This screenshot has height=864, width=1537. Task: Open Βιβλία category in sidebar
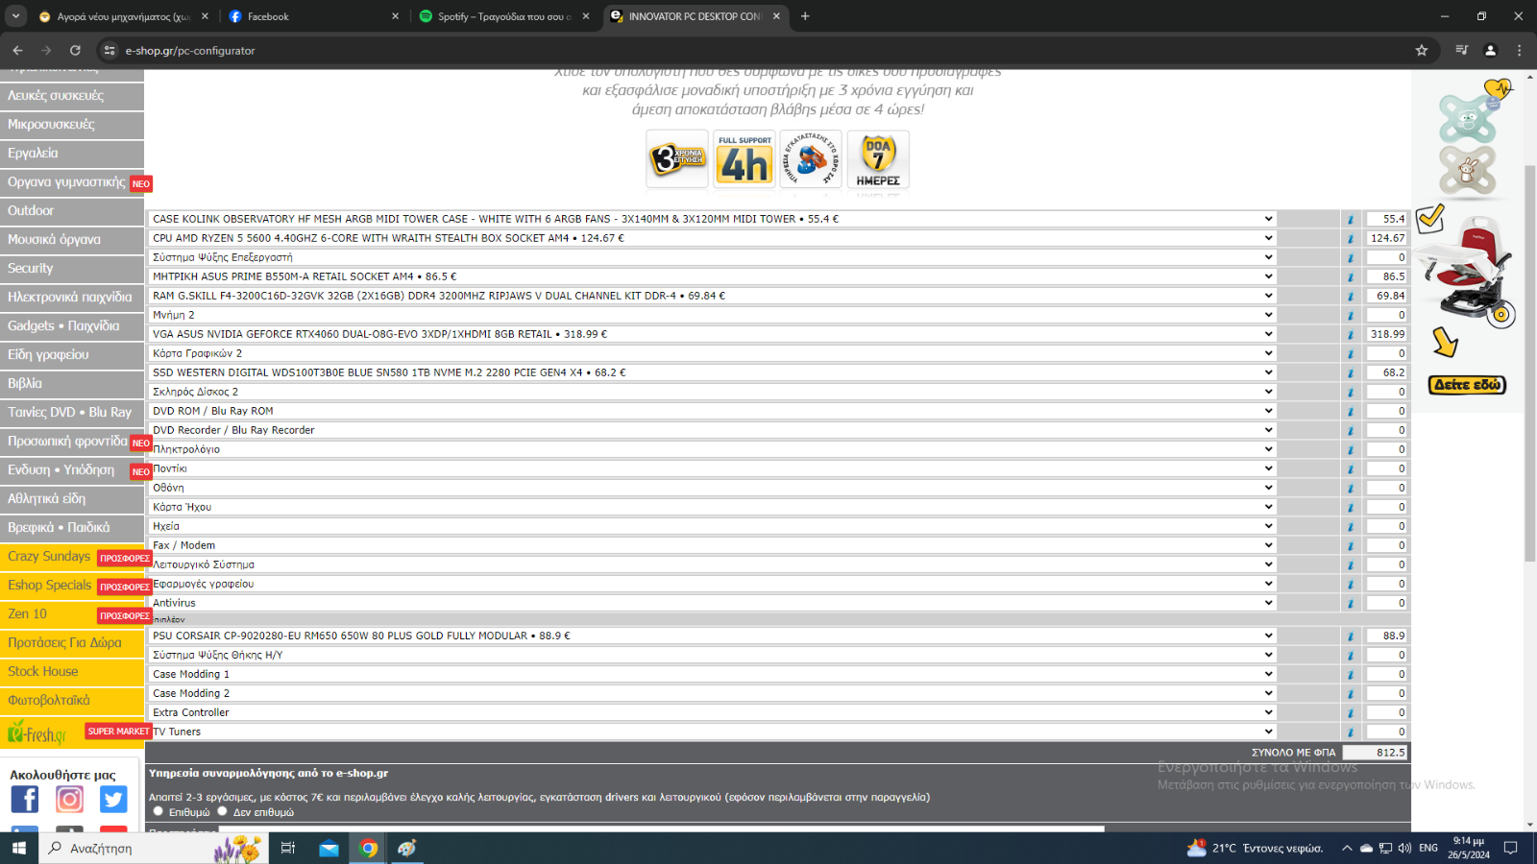coord(72,384)
